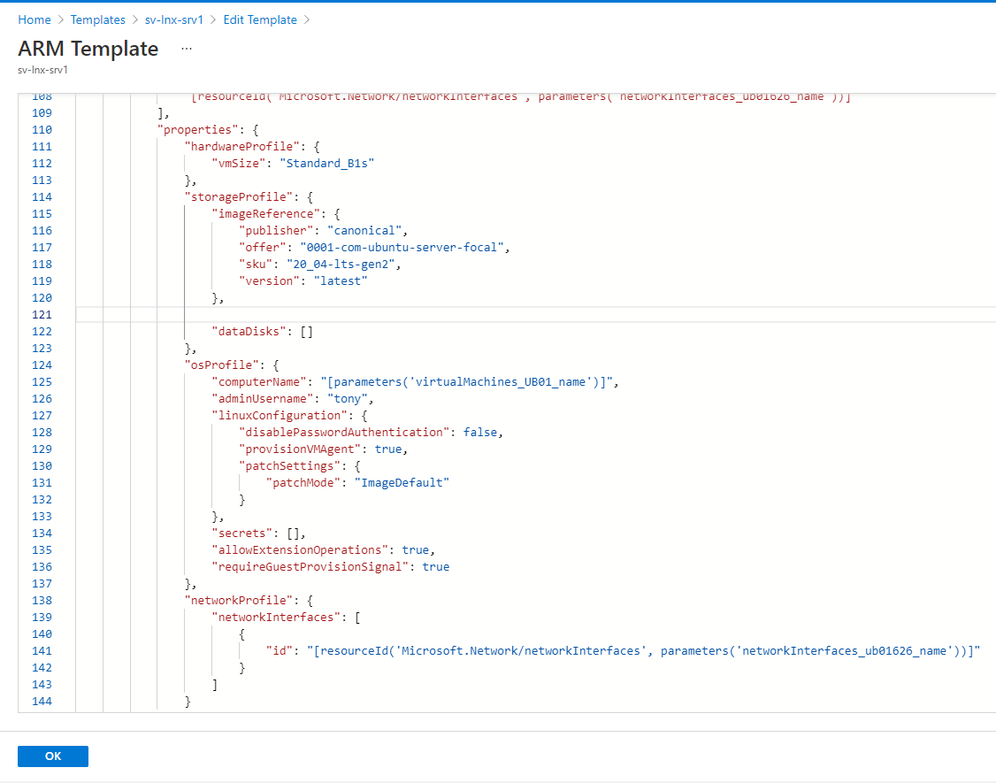Click the disablePasswordAuthentication false value
The height and width of the screenshot is (783, 996).
pyautogui.click(x=482, y=433)
